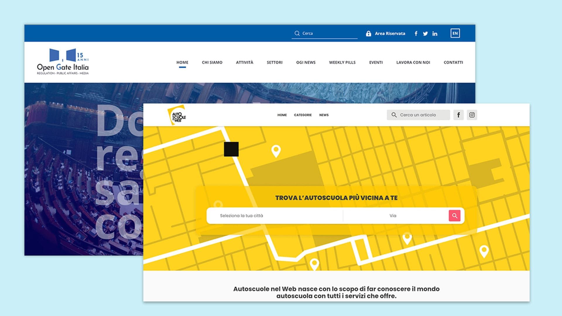Switch language using the EN selector
Viewport: 562px width, 316px height.
[x=455, y=33]
